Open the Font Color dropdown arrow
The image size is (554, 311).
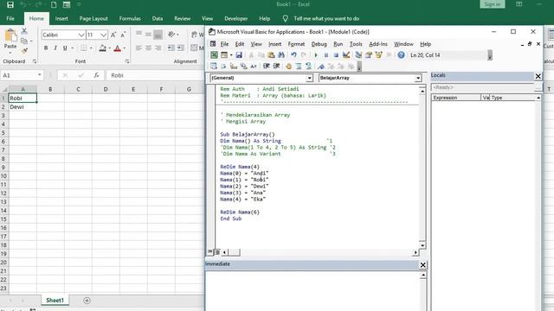(125, 48)
